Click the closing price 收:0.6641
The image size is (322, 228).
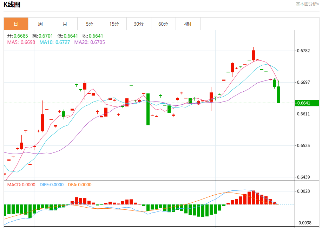click(93, 36)
